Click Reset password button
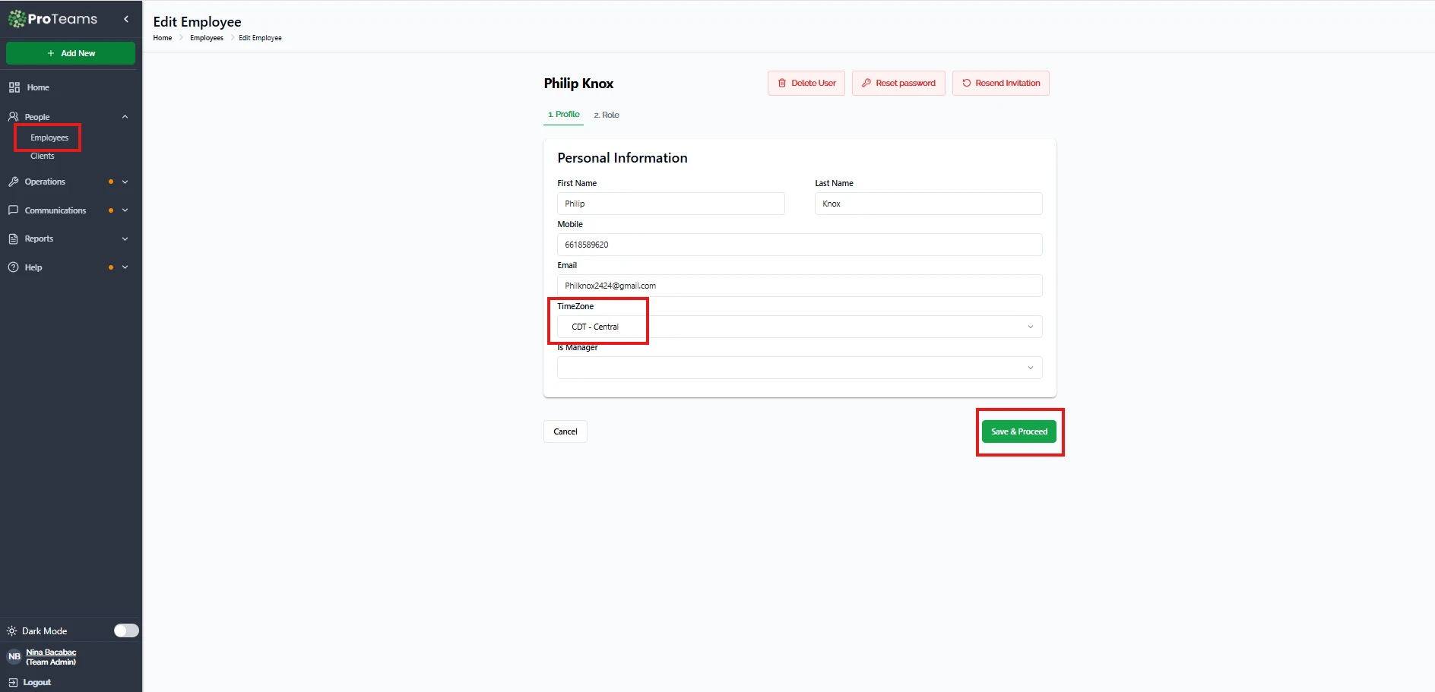The height and width of the screenshot is (692, 1435). click(x=898, y=84)
